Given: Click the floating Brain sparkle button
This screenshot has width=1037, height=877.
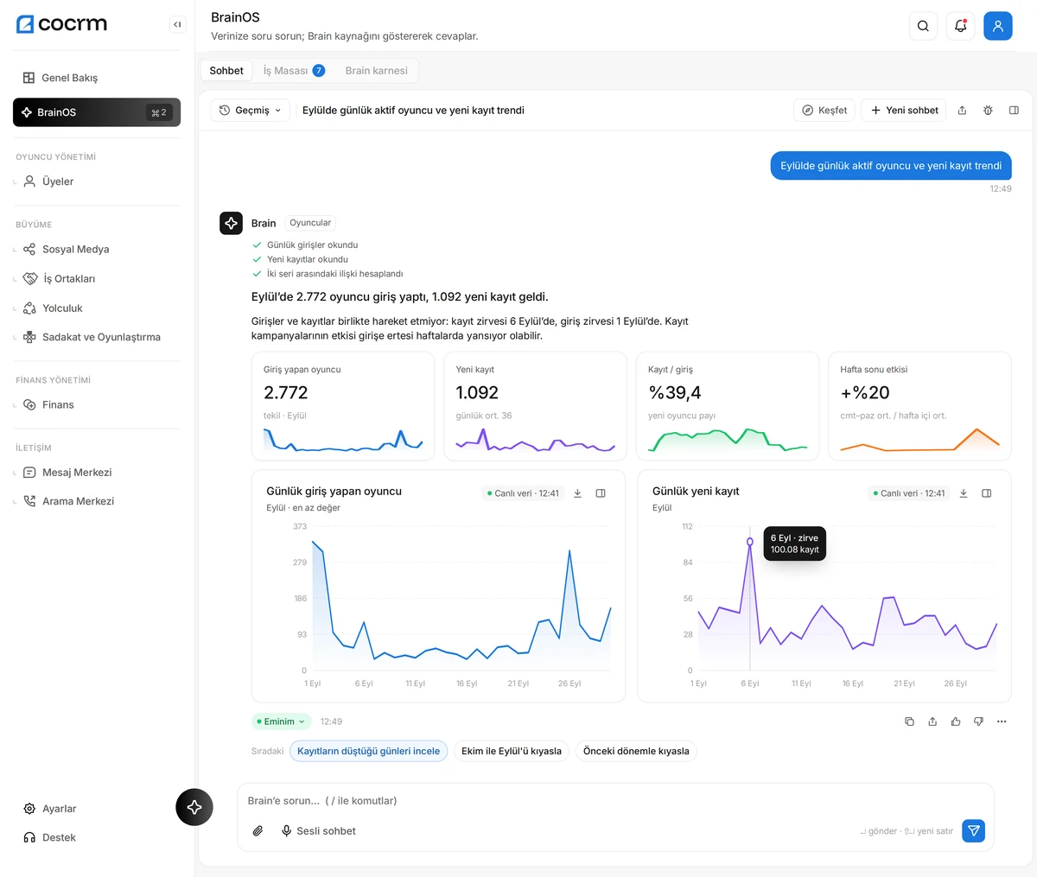Looking at the screenshot, I should [194, 807].
